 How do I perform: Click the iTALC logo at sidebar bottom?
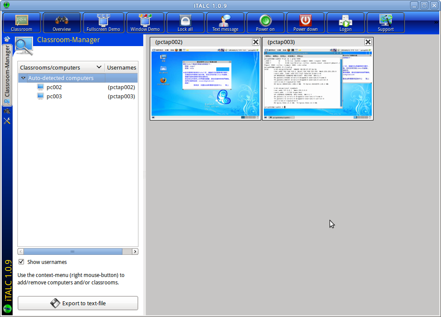(x=7, y=309)
